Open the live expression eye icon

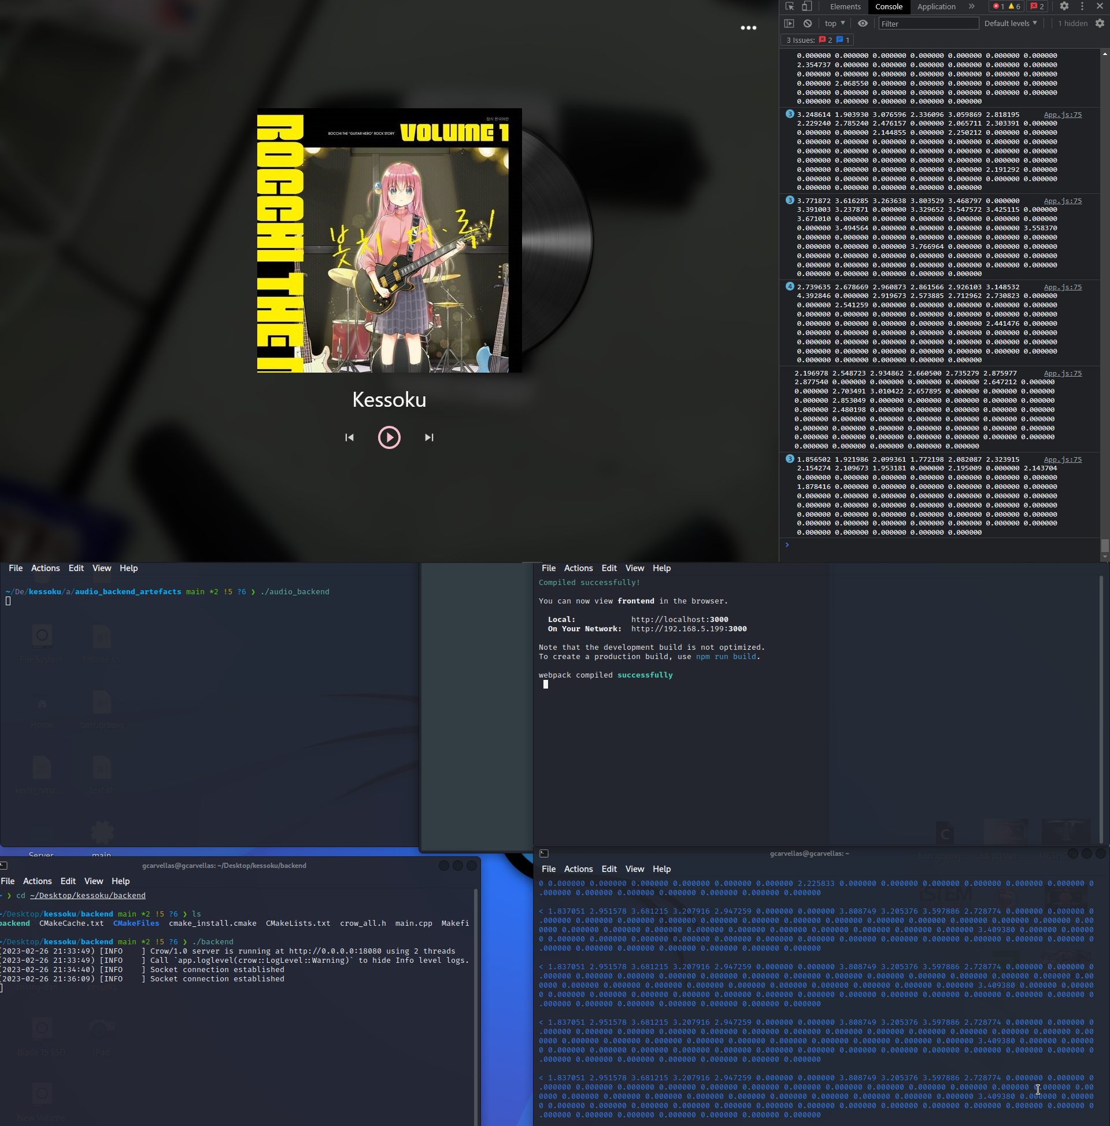pos(863,23)
